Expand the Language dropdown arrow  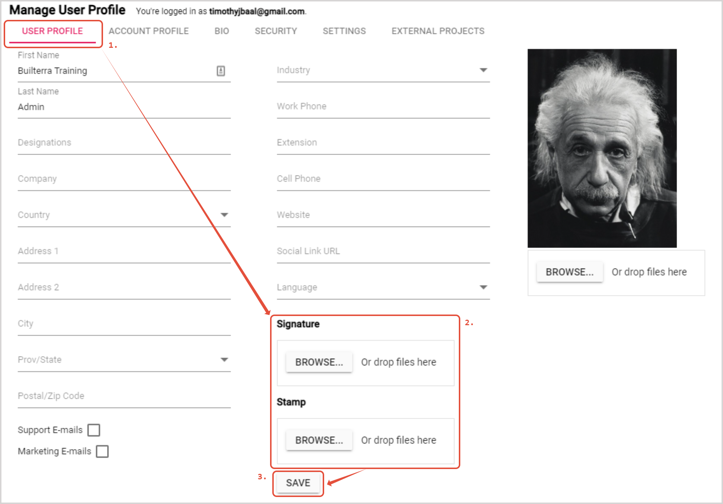483,287
